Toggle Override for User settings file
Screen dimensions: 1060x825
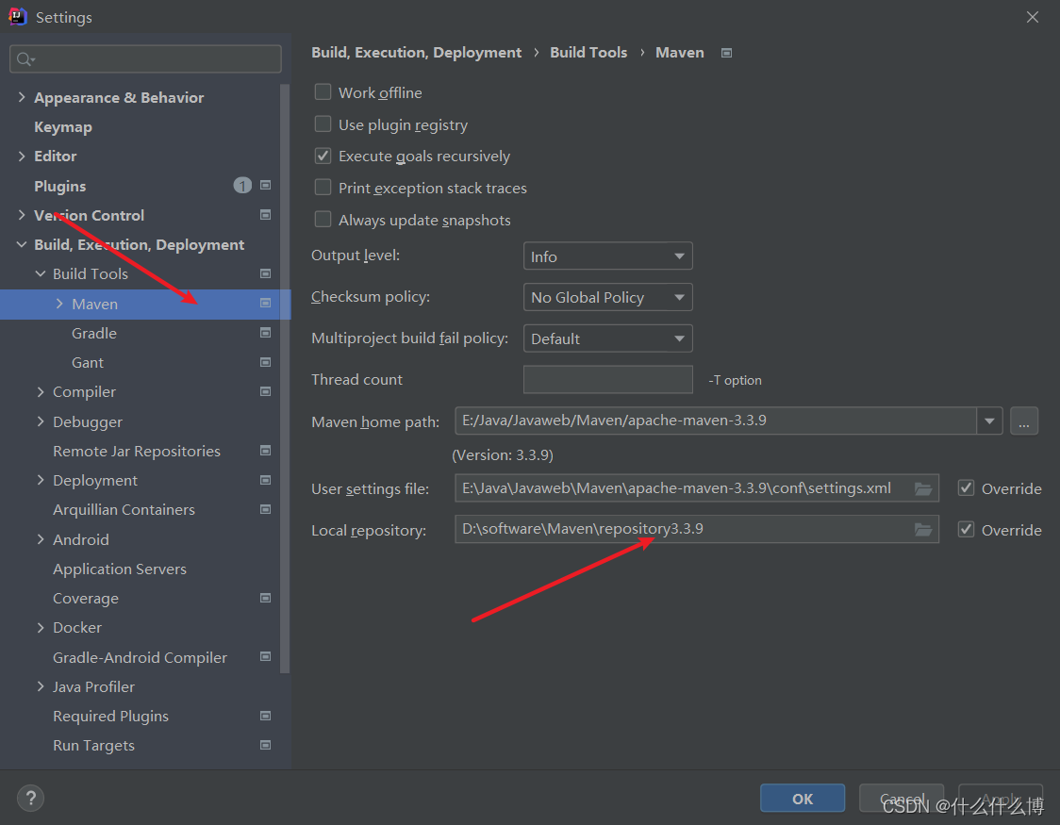(966, 487)
